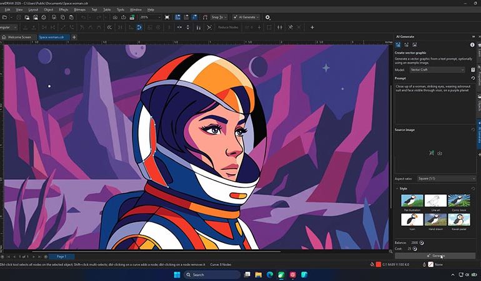The width and height of the screenshot is (481, 281).
Task: Click the Copy icon in the toolbar
Action: pos(62,17)
